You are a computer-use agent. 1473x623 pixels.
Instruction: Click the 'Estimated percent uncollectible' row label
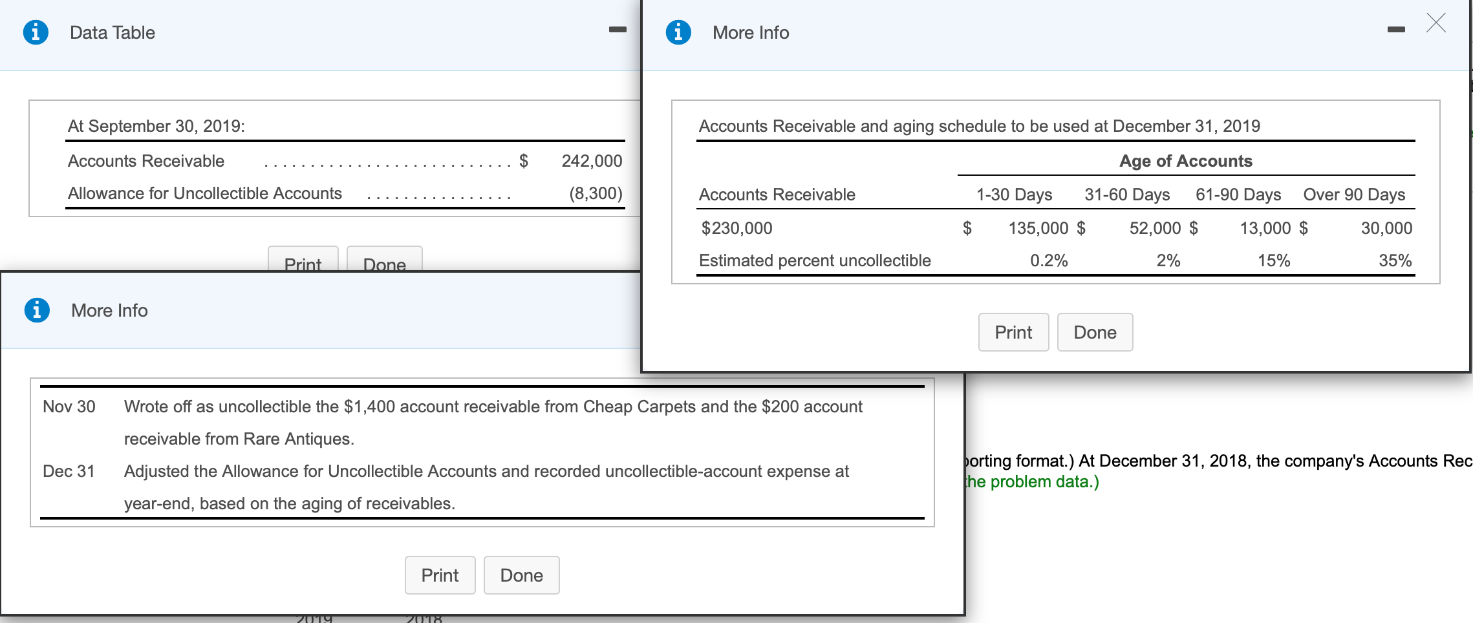coord(815,260)
